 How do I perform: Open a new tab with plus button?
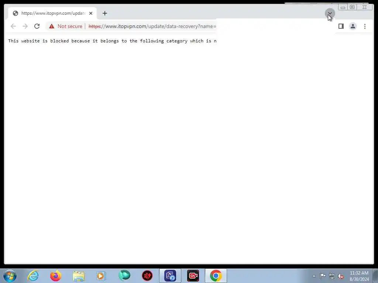(x=104, y=13)
